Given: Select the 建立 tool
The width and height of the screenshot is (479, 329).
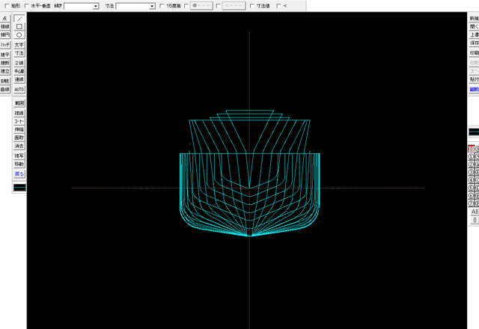Looking at the screenshot, I should 5,71.
